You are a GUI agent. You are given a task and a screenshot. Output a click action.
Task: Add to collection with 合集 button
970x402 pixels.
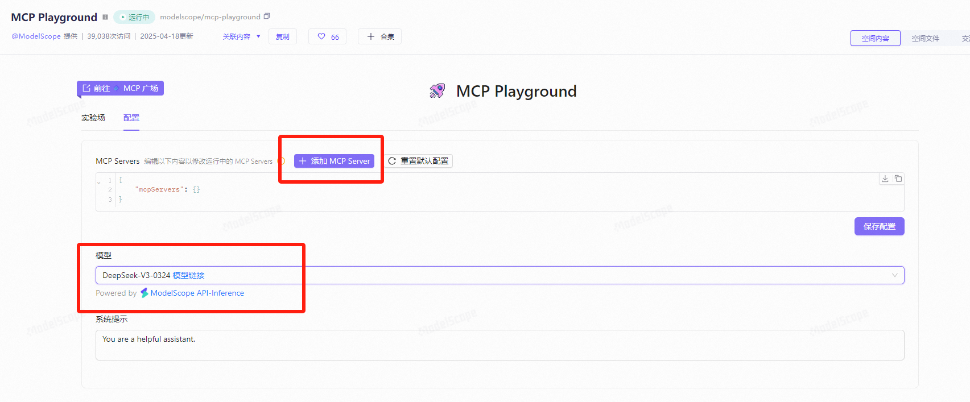(x=380, y=36)
